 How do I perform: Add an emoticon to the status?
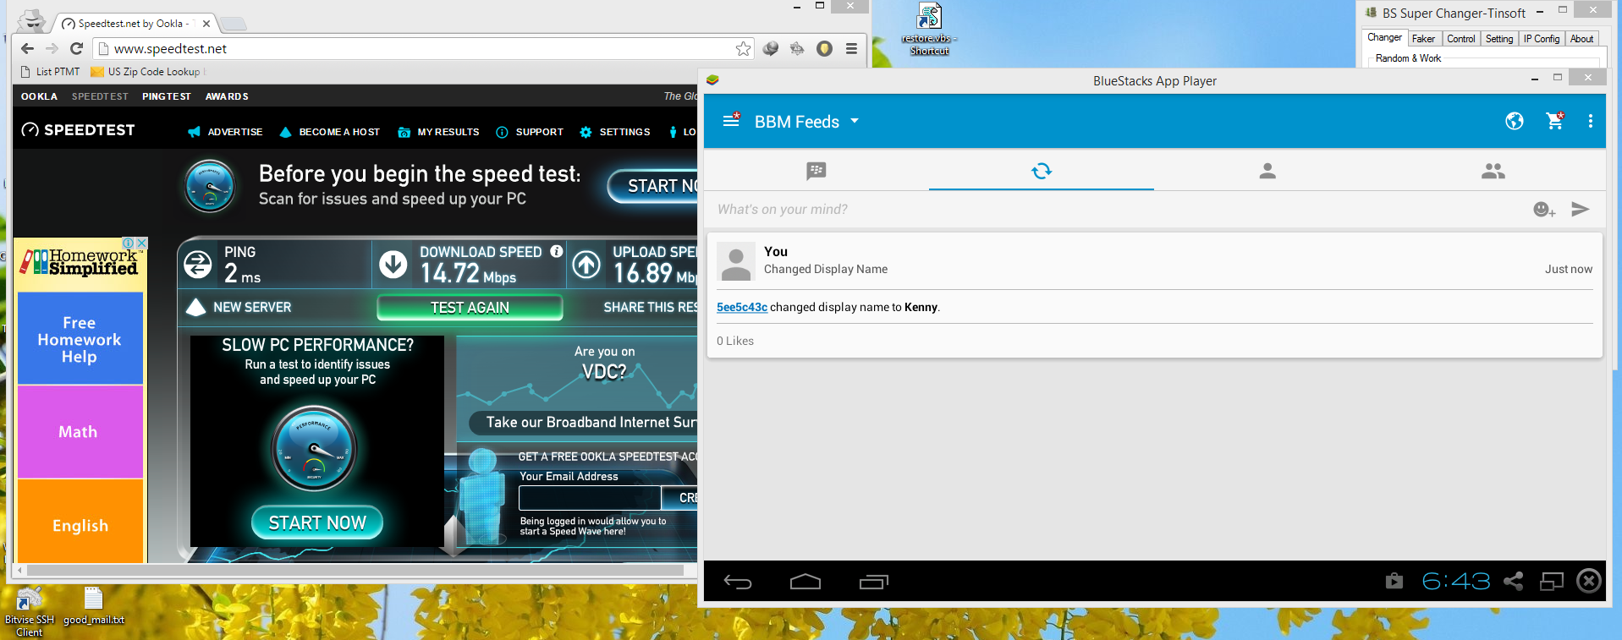point(1544,210)
